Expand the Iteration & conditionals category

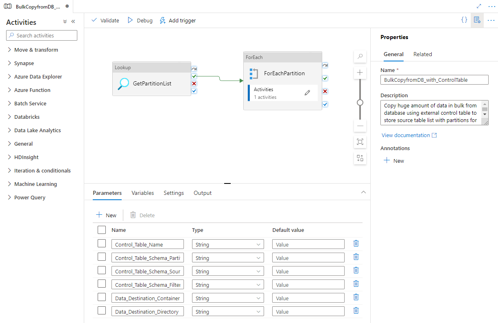click(x=42, y=170)
